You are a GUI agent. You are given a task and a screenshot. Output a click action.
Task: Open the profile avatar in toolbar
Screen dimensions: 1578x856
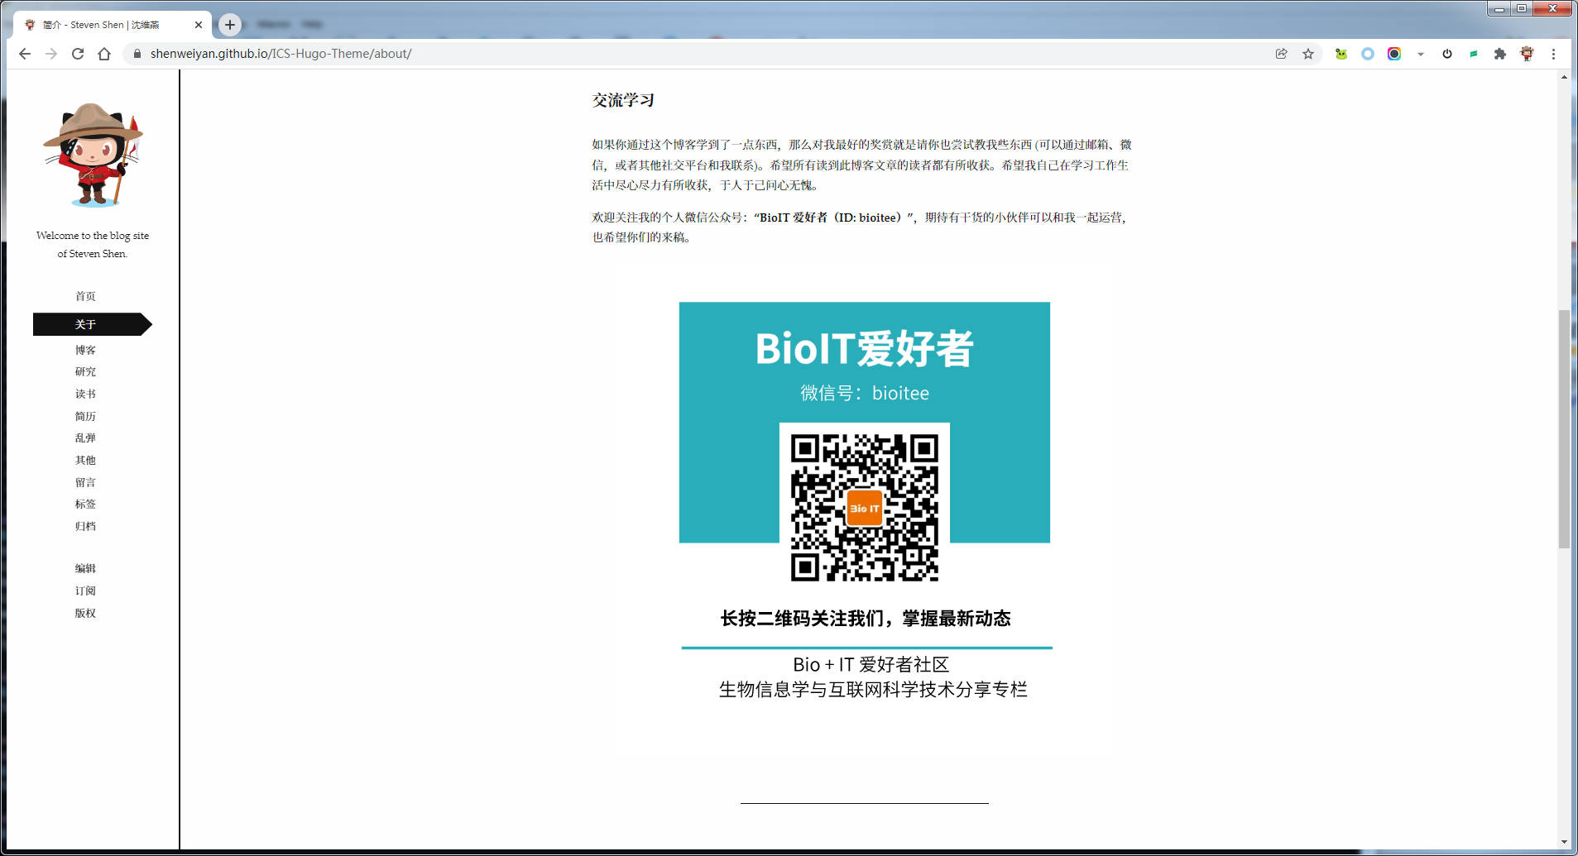tap(1527, 54)
